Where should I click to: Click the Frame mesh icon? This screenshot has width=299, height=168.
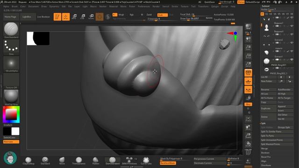(x=248, y=119)
